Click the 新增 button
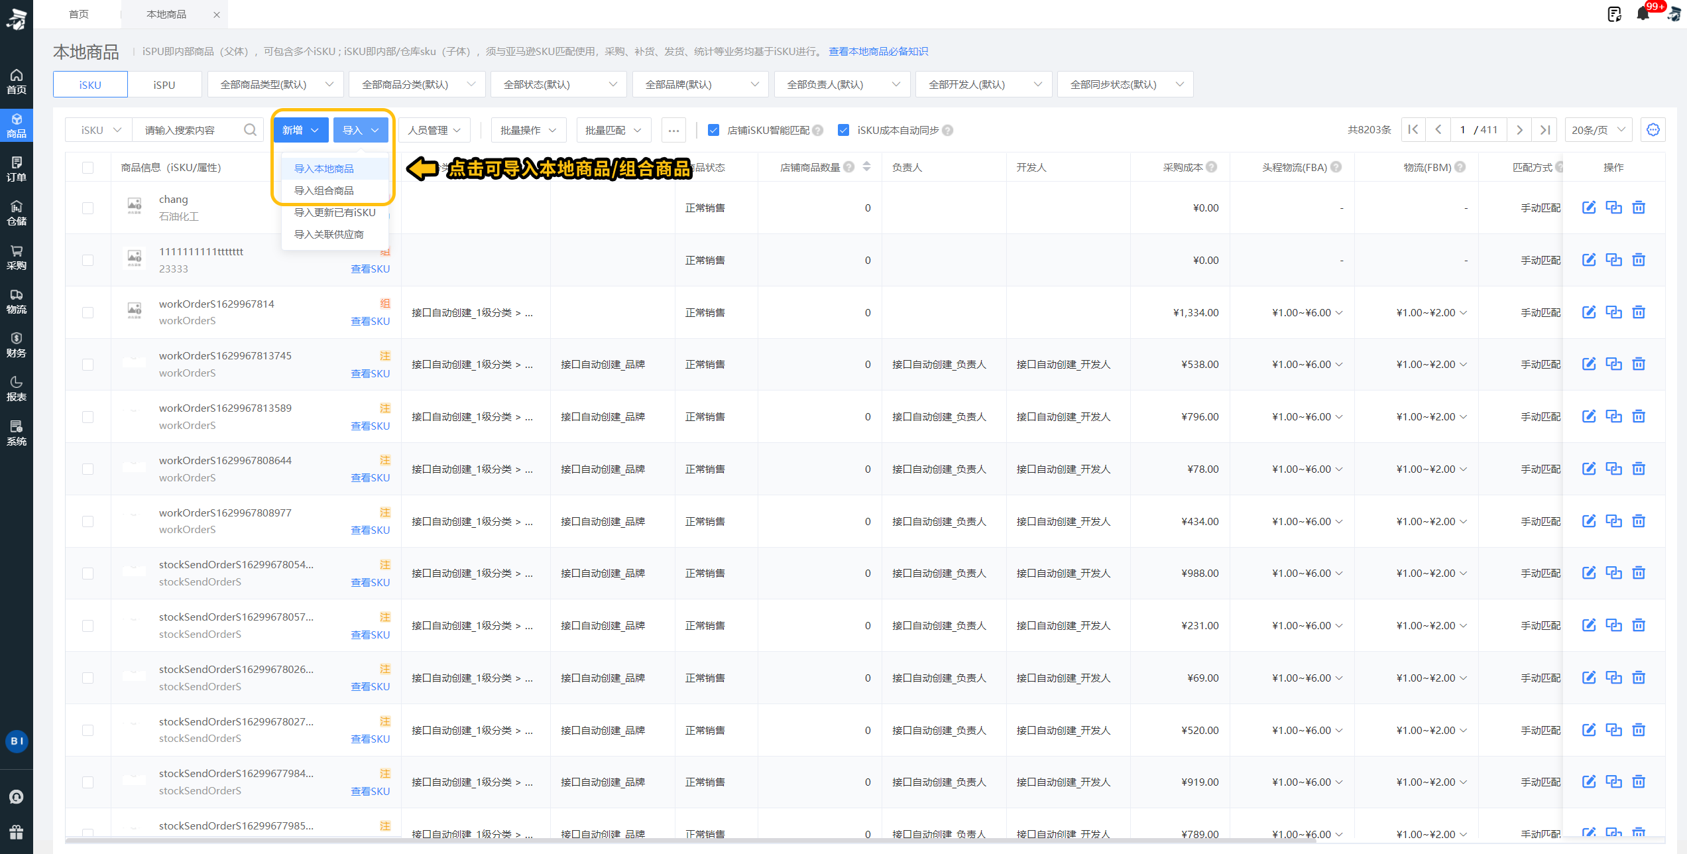This screenshot has width=1687, height=854. pyautogui.click(x=301, y=130)
